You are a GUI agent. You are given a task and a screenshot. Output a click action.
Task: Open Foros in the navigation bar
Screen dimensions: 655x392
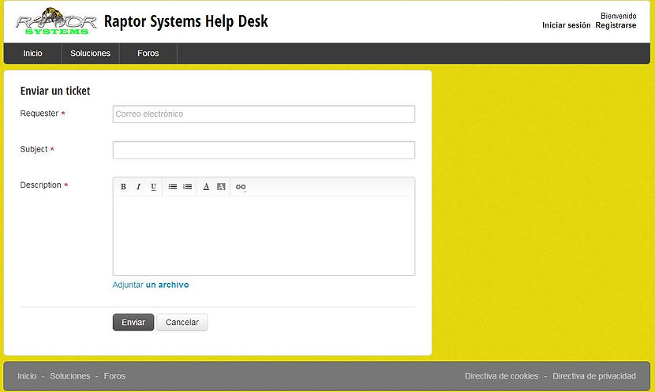point(148,54)
